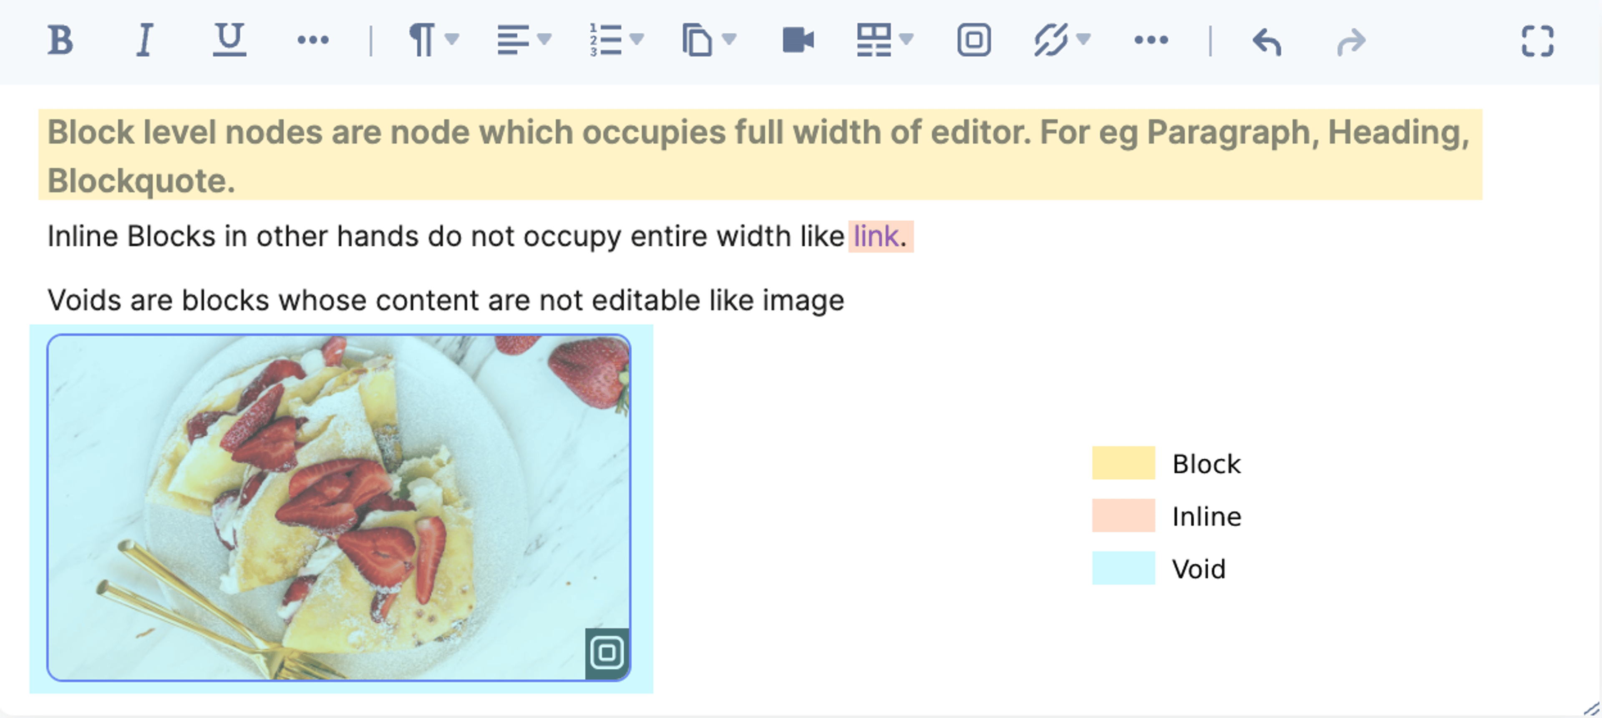
Task: Open the insert file dropdown arrow
Action: (x=729, y=40)
